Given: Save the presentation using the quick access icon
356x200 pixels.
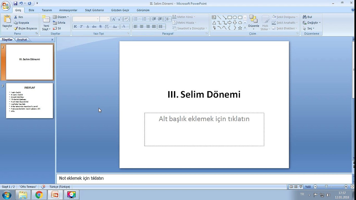Looking at the screenshot, I should [15, 3].
